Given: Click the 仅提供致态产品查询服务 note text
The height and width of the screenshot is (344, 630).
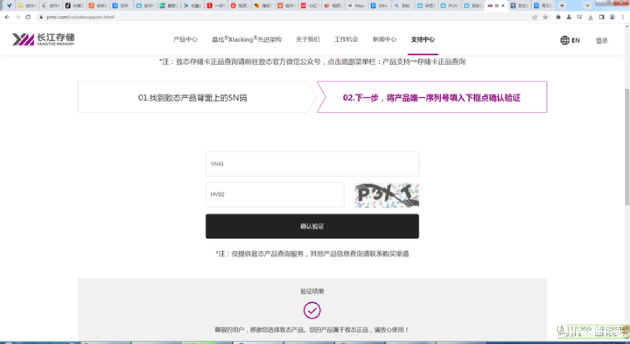Looking at the screenshot, I should pos(312,254).
